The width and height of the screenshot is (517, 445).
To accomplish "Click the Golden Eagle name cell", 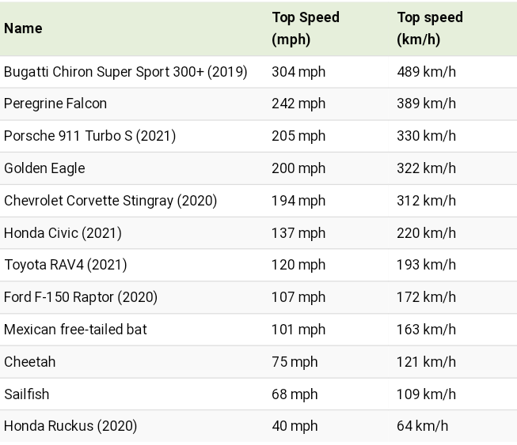I will tap(44, 168).
